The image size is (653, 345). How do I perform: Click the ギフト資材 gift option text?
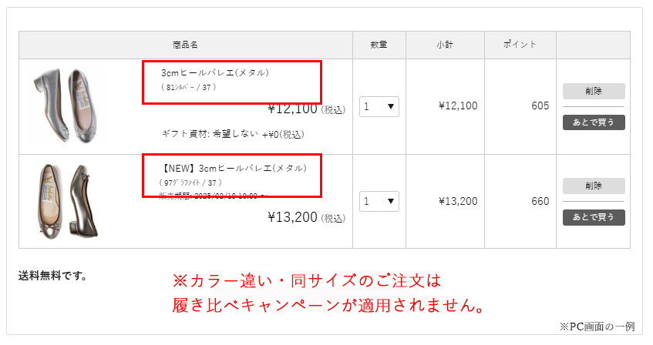coord(232,134)
